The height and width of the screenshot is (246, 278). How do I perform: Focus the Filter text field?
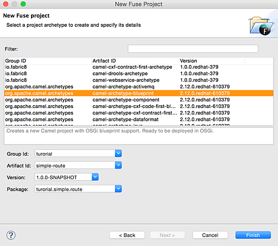[193, 49]
